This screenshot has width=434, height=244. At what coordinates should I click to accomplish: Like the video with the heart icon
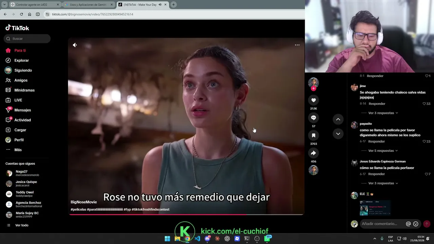point(313,100)
